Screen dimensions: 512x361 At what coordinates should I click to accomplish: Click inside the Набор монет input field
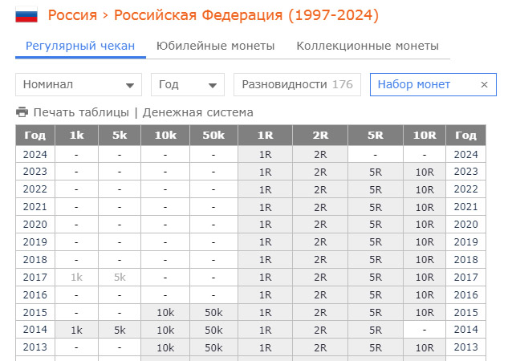tap(421, 84)
